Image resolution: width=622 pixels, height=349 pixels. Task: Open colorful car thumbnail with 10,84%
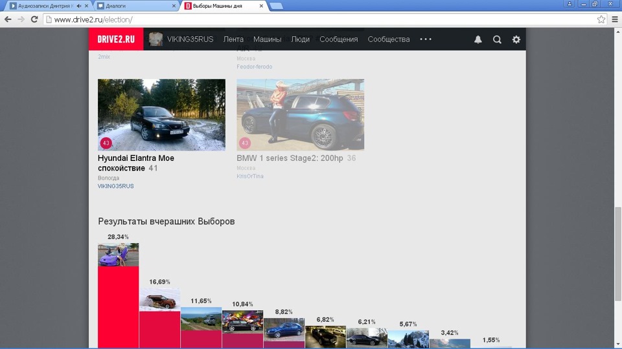click(242, 322)
